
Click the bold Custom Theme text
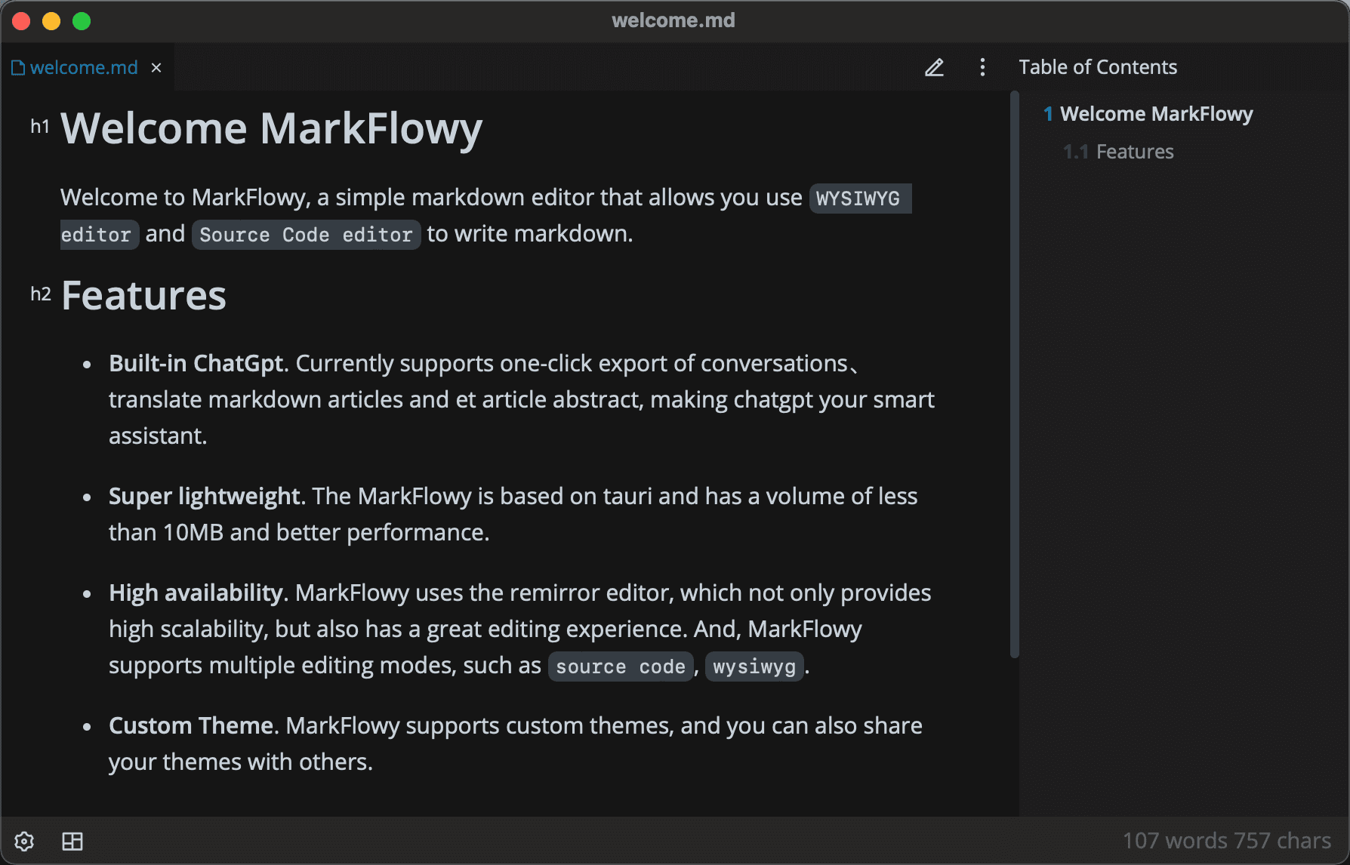[191, 725]
